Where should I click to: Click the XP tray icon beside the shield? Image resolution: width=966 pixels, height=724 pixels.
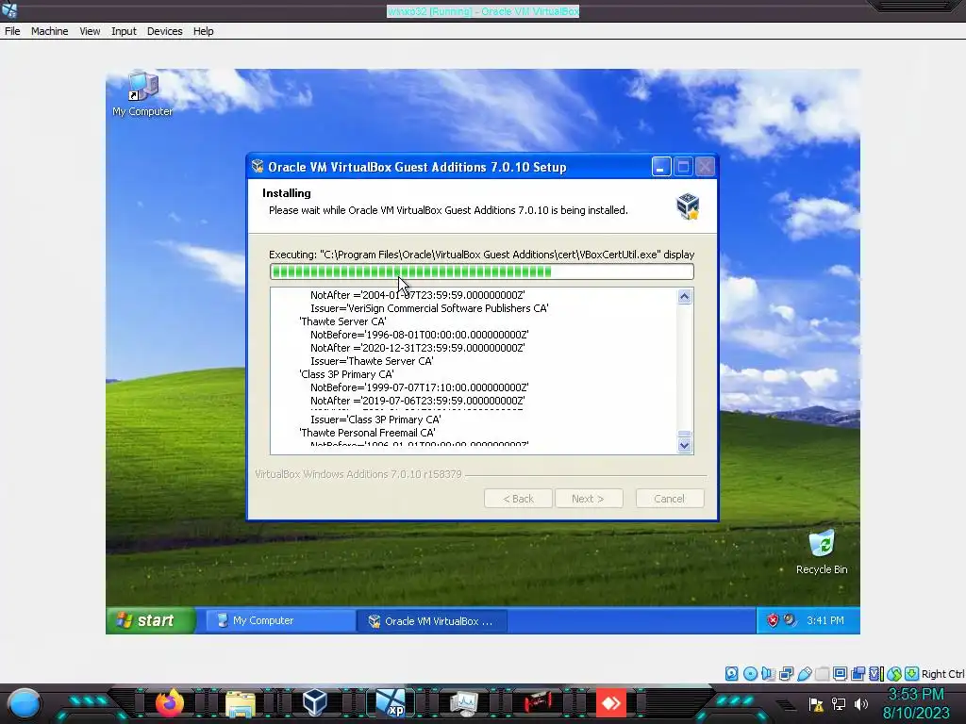[x=790, y=620]
